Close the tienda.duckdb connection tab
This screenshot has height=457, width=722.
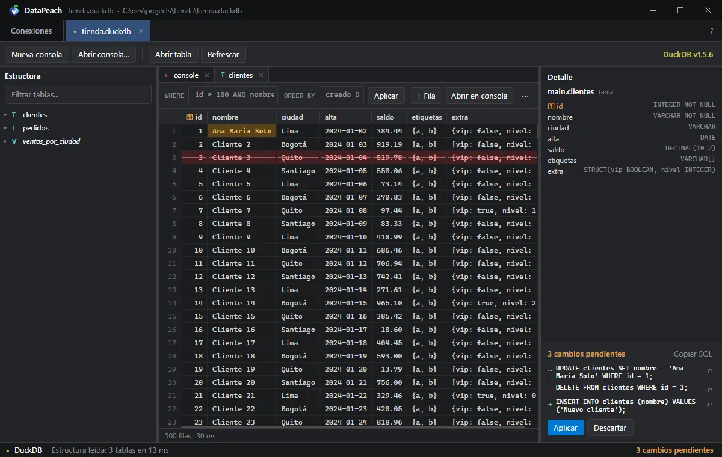[141, 31]
